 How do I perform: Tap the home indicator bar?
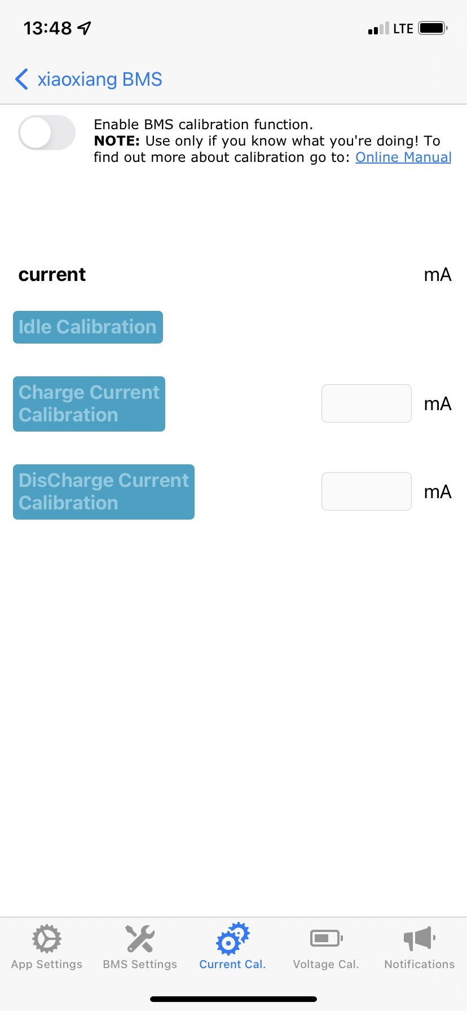point(233,999)
